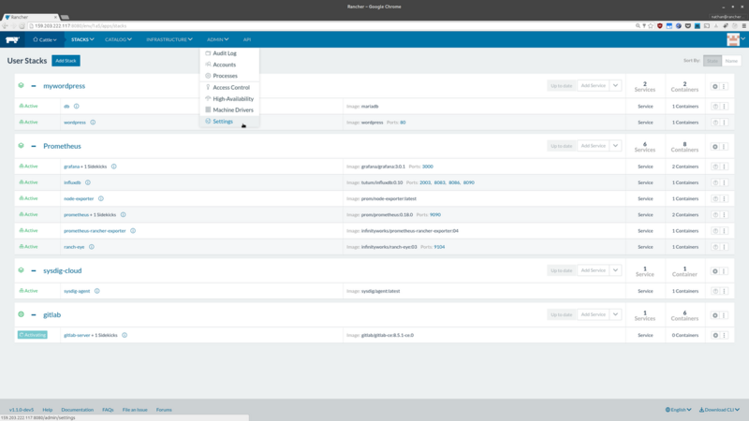This screenshot has width=749, height=421.
Task: Click version v1.1.0-dev5 in footer
Action: 22,410
